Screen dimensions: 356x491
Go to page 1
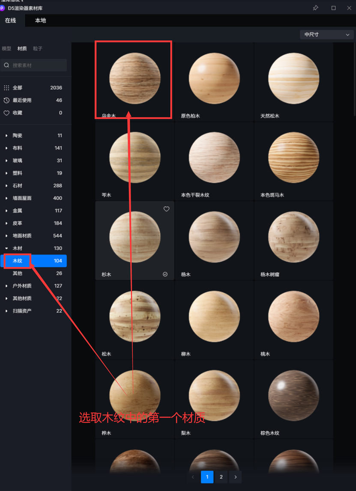(x=207, y=477)
